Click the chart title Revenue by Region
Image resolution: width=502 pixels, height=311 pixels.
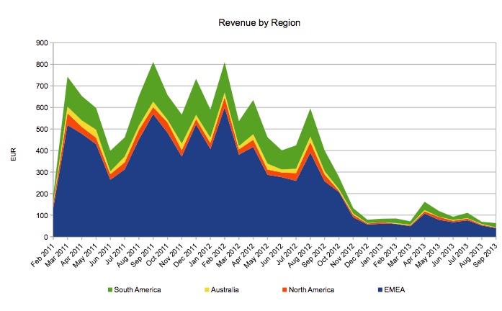(x=259, y=23)
